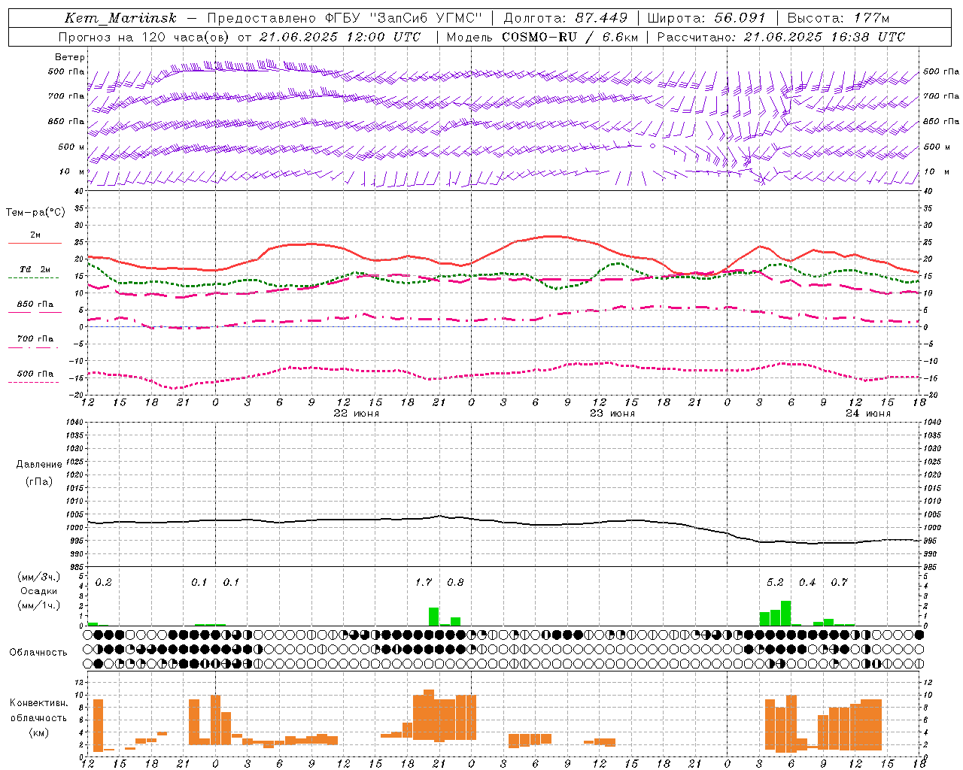Click the 1.7 precipitation total value
Screen dimensions: 963x770
point(424,583)
